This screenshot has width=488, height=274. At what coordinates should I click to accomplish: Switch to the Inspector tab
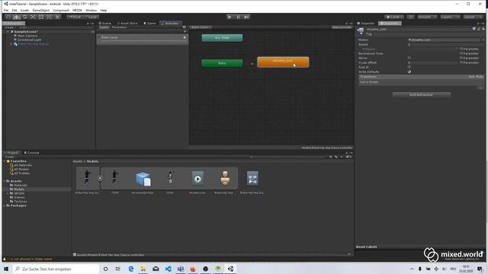(366, 24)
